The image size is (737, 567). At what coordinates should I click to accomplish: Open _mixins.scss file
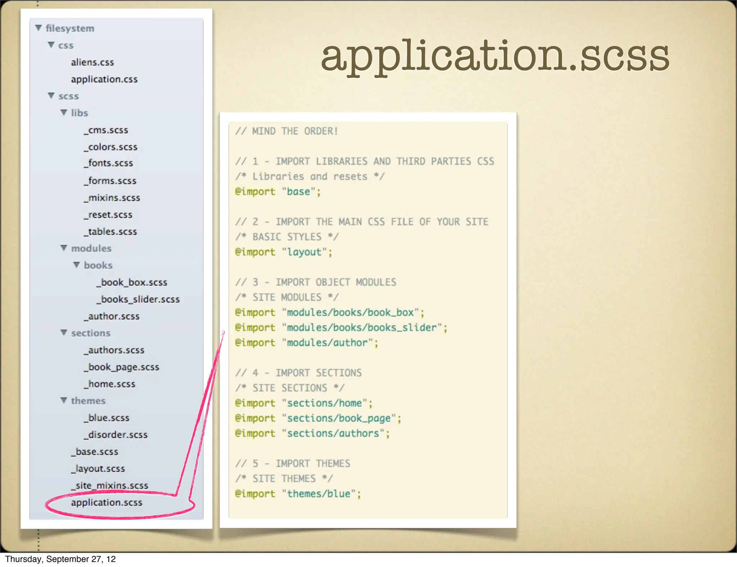coord(112,198)
